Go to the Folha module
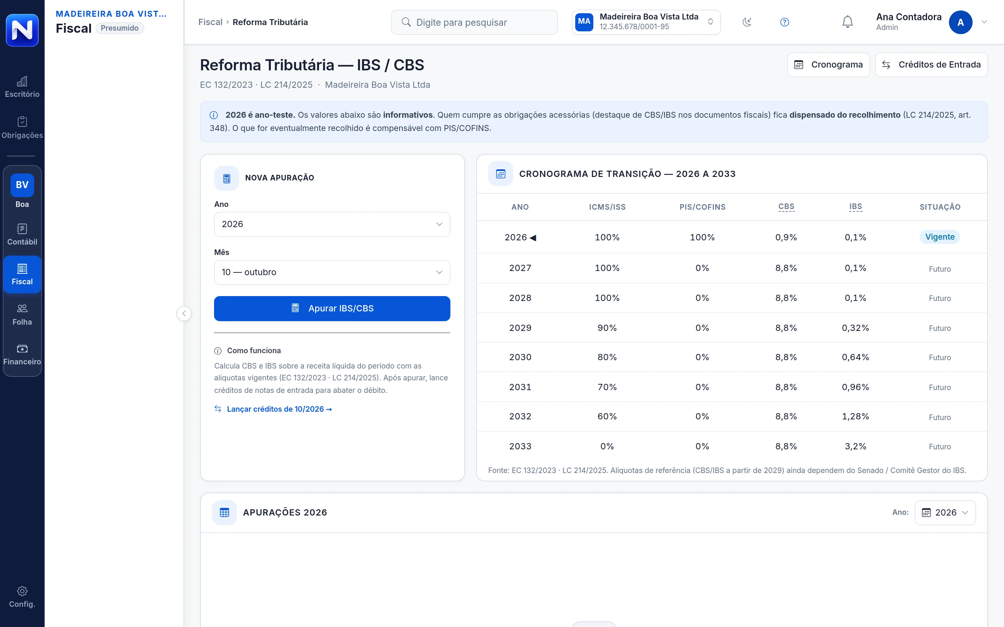This screenshot has height=627, width=1004. pyautogui.click(x=22, y=315)
